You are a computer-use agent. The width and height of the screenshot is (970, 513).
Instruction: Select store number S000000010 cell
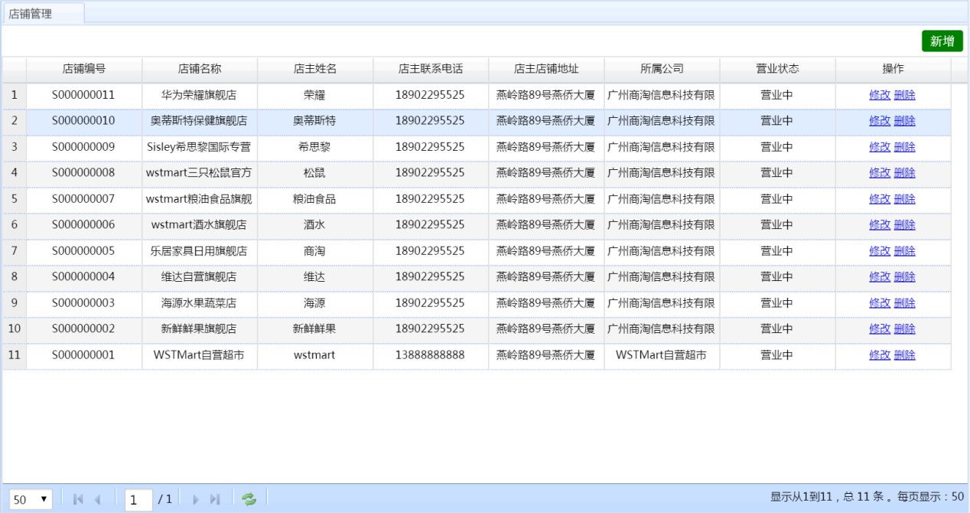[84, 121]
